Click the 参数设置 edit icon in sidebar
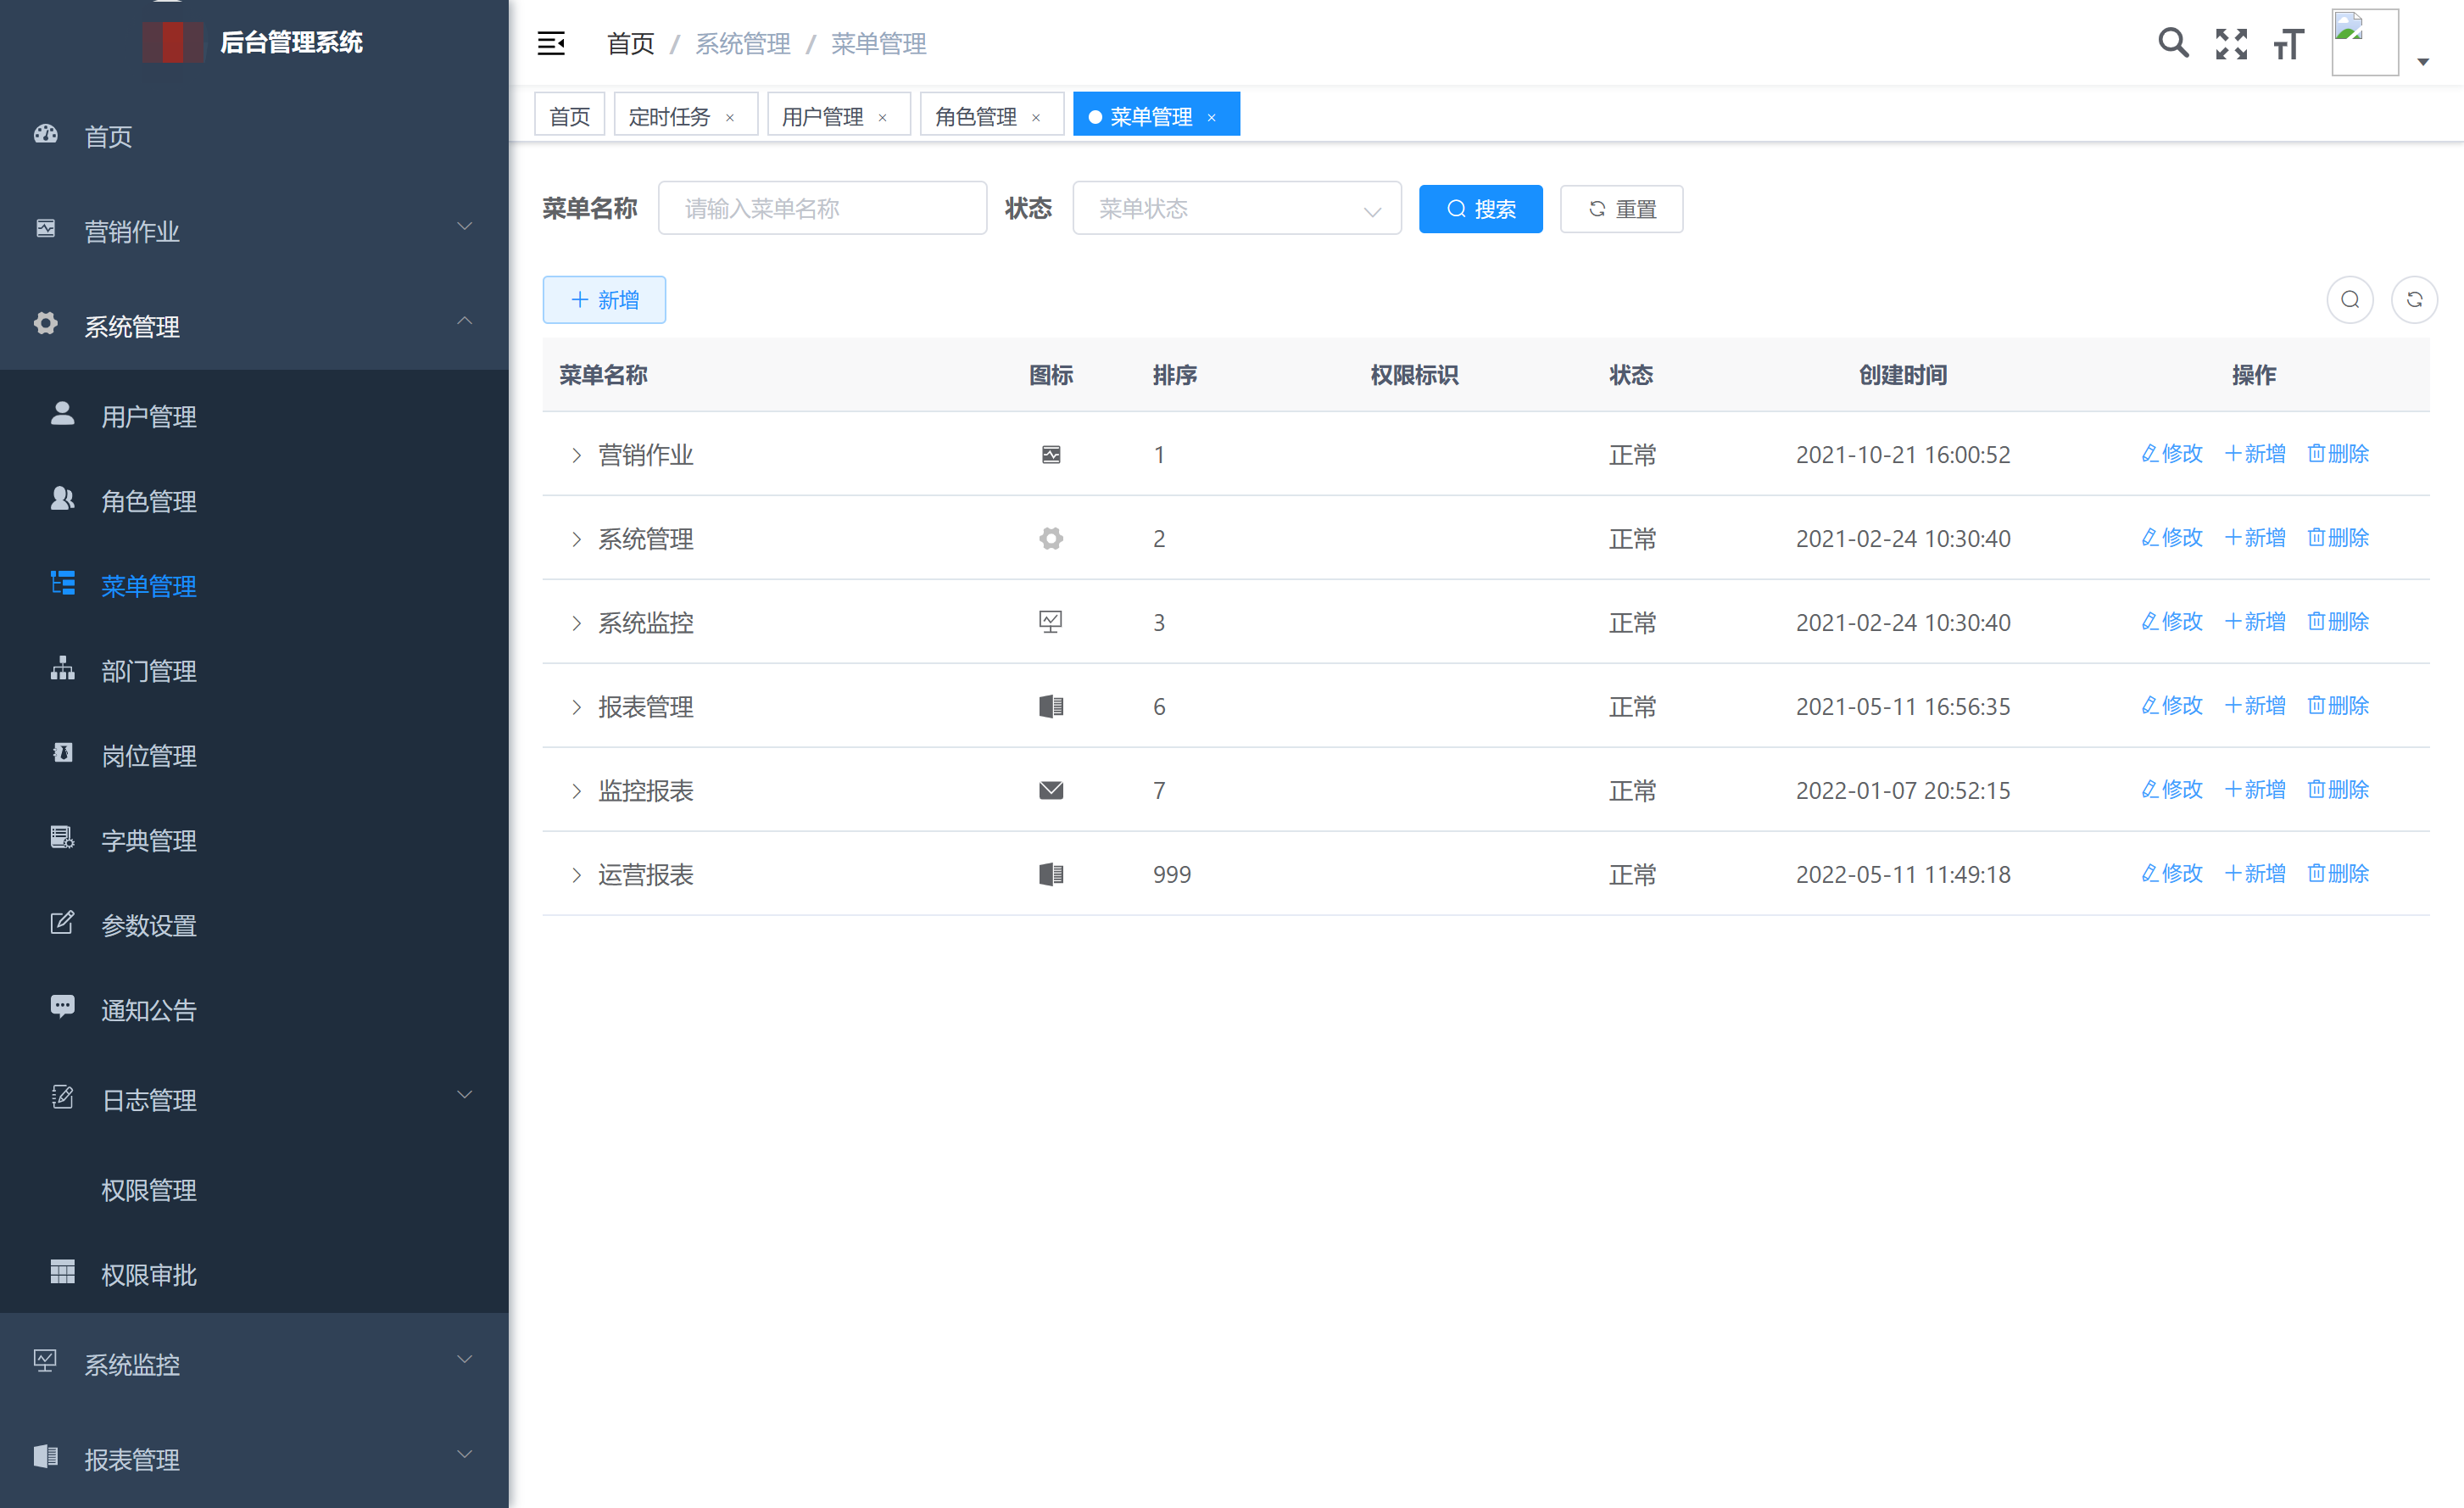2464x1508 pixels. coord(62,922)
